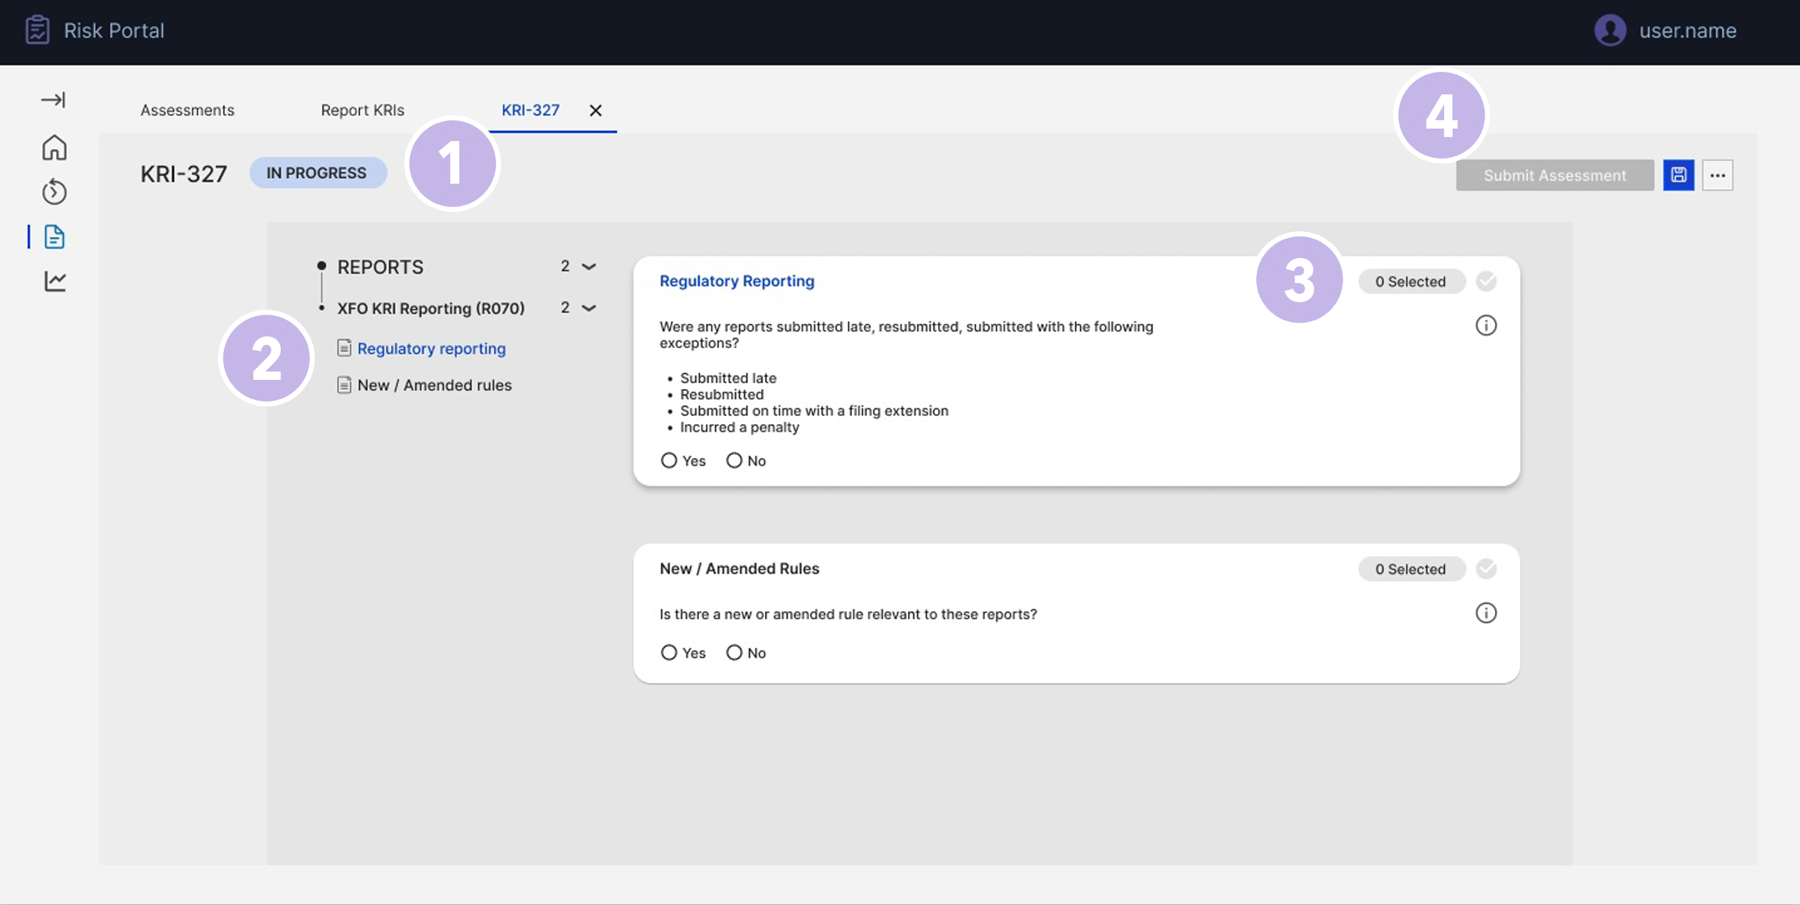Click the Risk Portal clipboard logo icon
Image resolution: width=1800 pixels, height=905 pixels.
coord(38,30)
